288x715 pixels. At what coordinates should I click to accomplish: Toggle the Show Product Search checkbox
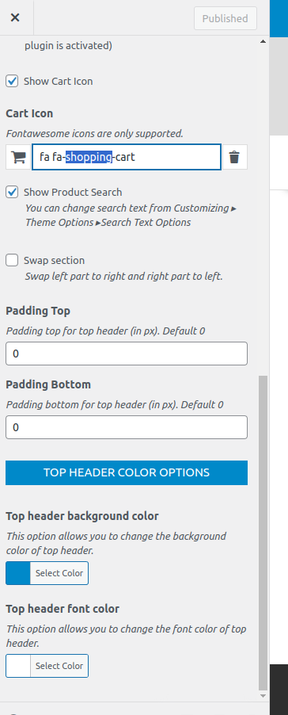[x=12, y=192]
